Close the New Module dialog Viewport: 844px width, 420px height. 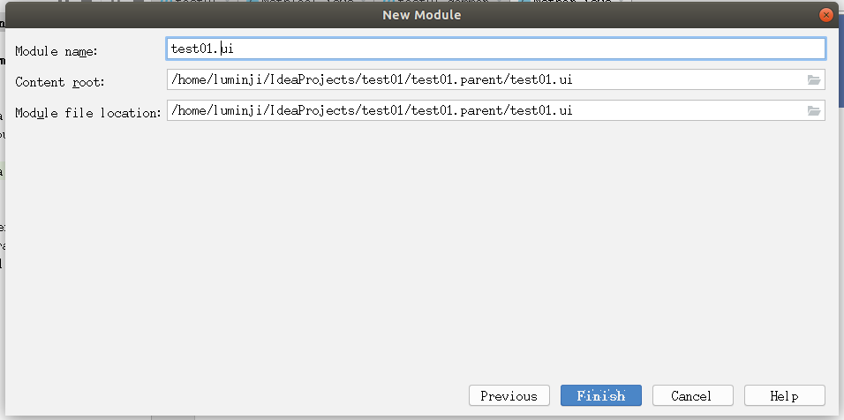pos(826,15)
